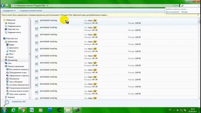Launch Google Chrome from the taskbar
Image resolution: width=201 pixels, height=113 pixels.
[x=23, y=110]
